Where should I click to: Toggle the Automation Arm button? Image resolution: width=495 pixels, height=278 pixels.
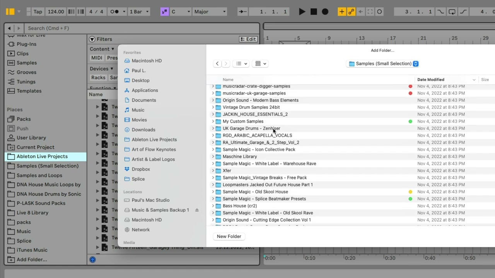(351, 12)
